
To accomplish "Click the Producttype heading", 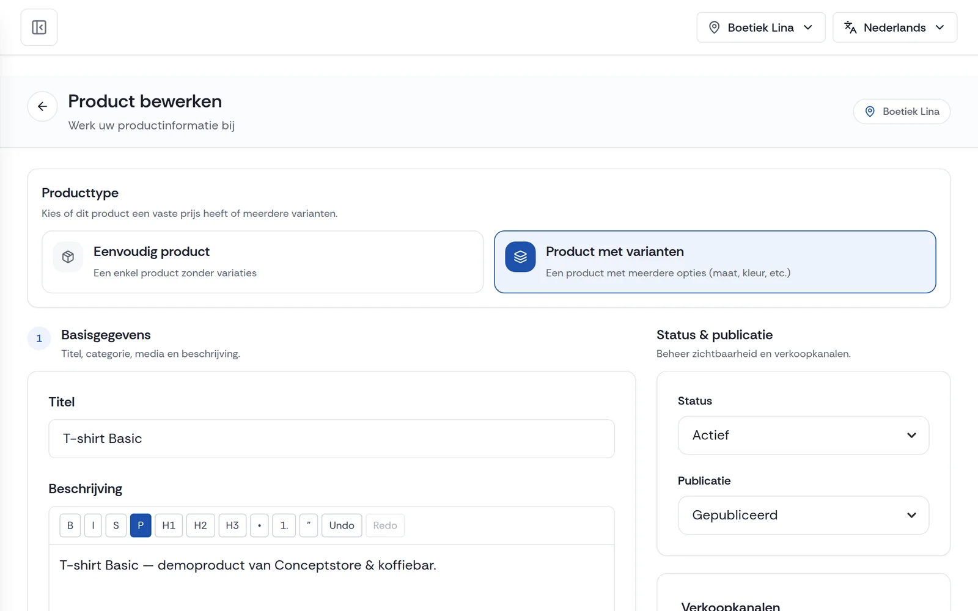I will [80, 193].
